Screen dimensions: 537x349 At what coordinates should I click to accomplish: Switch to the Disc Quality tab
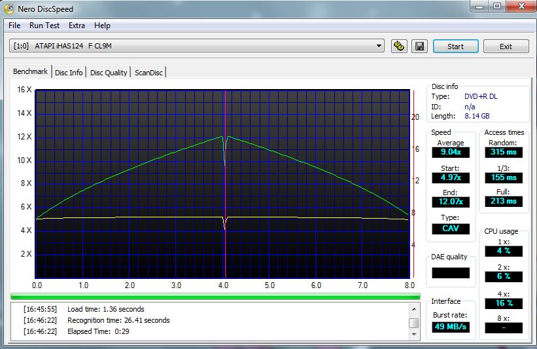click(x=109, y=73)
